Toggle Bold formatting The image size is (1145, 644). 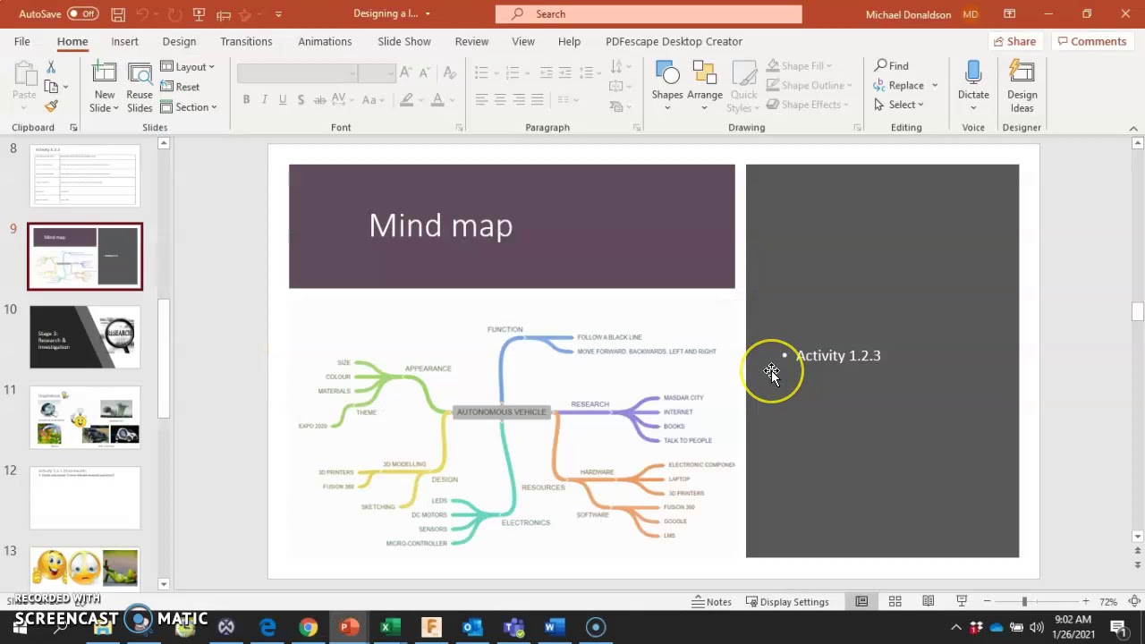click(x=246, y=99)
